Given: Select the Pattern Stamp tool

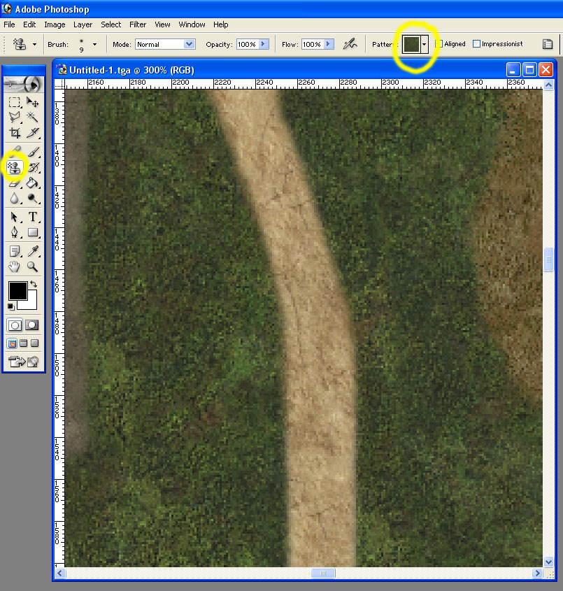Looking at the screenshot, I should pyautogui.click(x=15, y=167).
